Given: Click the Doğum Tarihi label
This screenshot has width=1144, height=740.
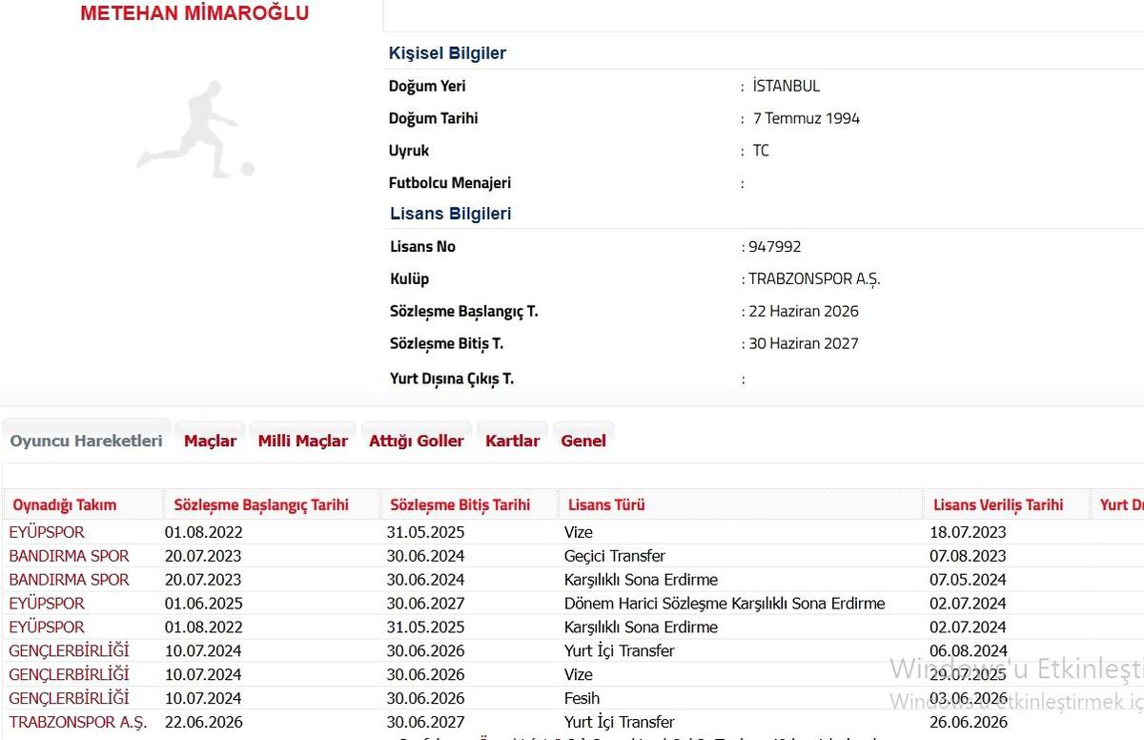Looking at the screenshot, I should coord(434,118).
